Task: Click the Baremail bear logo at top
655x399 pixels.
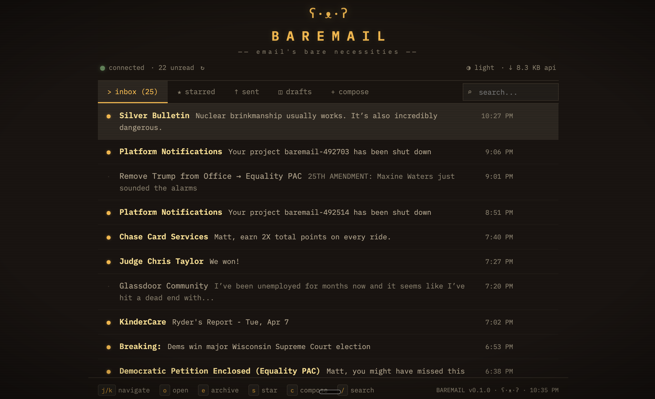Action: click(328, 13)
